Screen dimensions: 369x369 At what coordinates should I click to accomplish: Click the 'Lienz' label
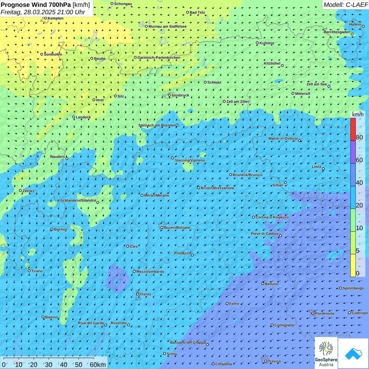click(317, 167)
